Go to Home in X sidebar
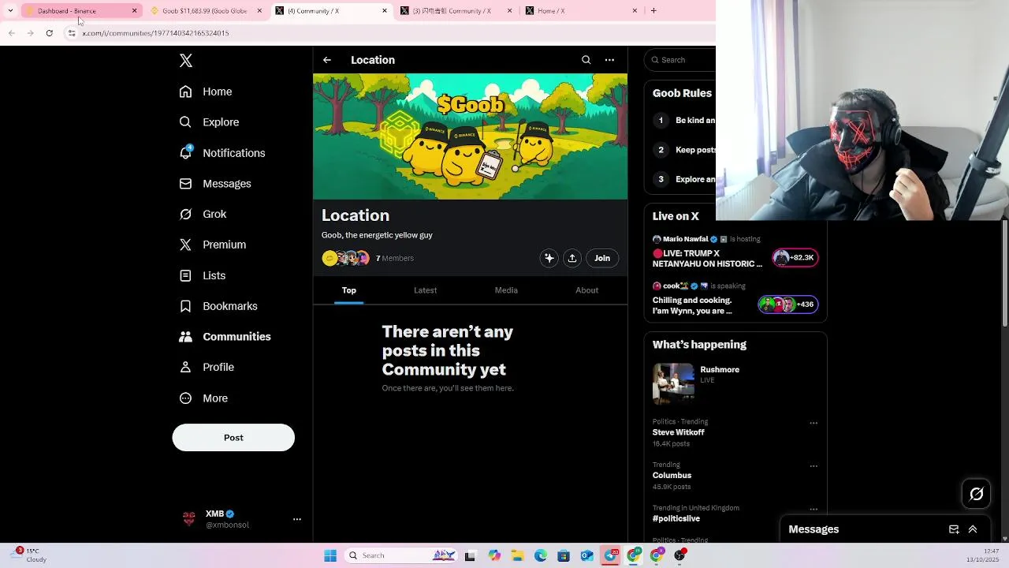 coord(206,92)
